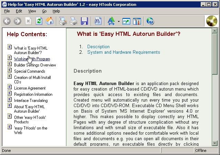Viewport: 220px width, 155px height.
Task: Maximize the help window
Action: [x=209, y=4]
